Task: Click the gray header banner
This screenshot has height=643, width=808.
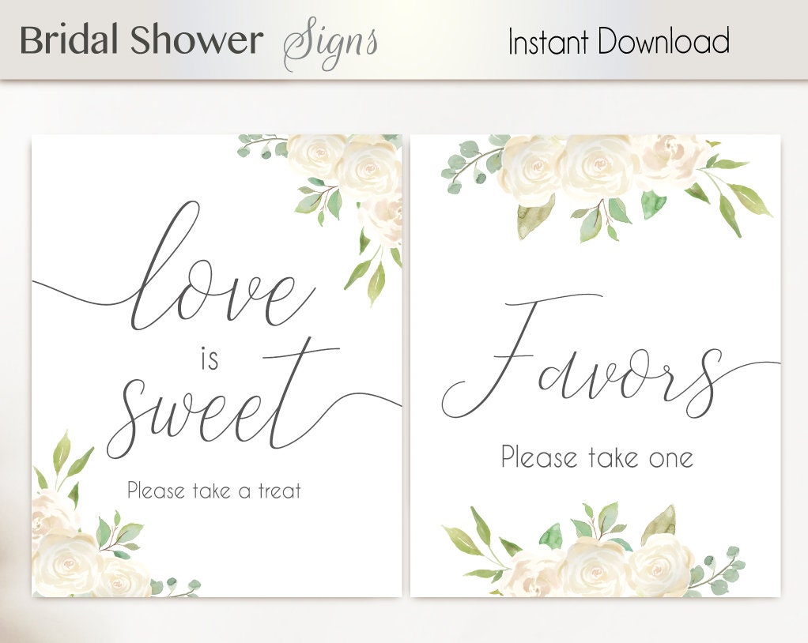Action: 404,40
